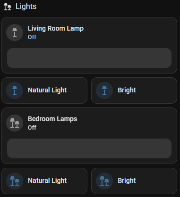180x197 pixels.
Task: Activate Natural Light scene for Living Room
Action: click(x=44, y=90)
